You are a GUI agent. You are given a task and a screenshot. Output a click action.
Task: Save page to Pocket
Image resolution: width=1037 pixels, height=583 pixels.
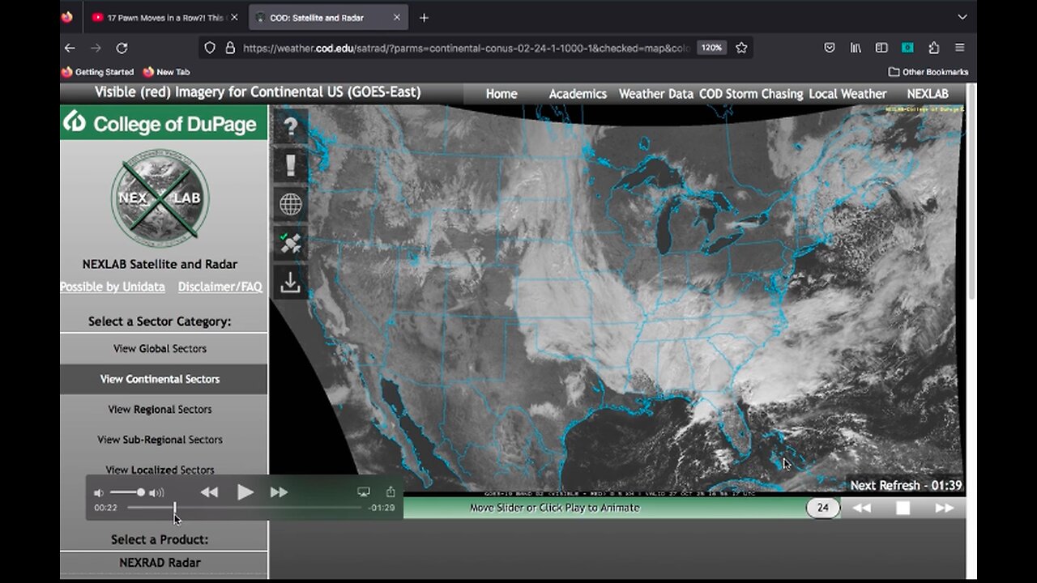coord(830,48)
